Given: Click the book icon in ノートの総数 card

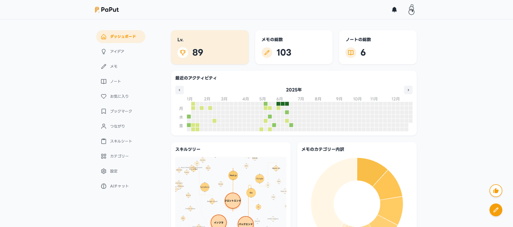Looking at the screenshot, I should pos(351,53).
